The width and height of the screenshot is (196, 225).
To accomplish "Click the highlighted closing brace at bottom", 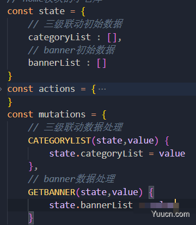I will (31, 218).
